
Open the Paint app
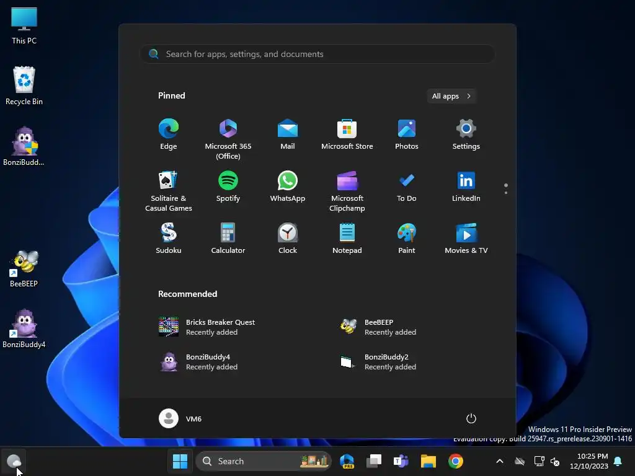coord(407,239)
